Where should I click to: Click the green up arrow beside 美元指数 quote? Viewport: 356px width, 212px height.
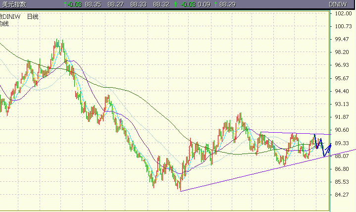click(65, 4)
